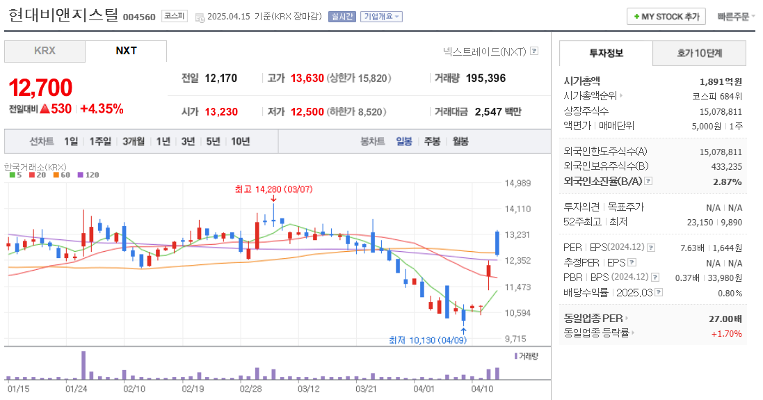The image size is (763, 400).
Task: Expand the 기업개요 dropdown
Action: coord(381,17)
